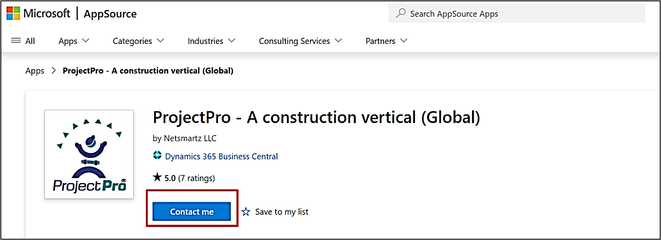The height and width of the screenshot is (240, 661).
Task: Open the Industries dropdown
Action: (211, 41)
